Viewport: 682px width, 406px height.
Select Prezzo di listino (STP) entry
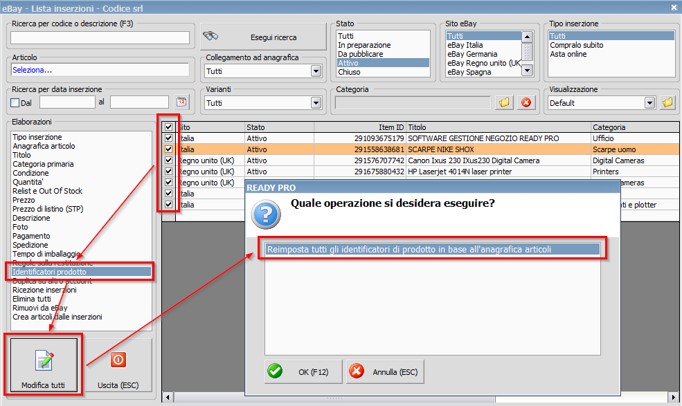coord(81,209)
